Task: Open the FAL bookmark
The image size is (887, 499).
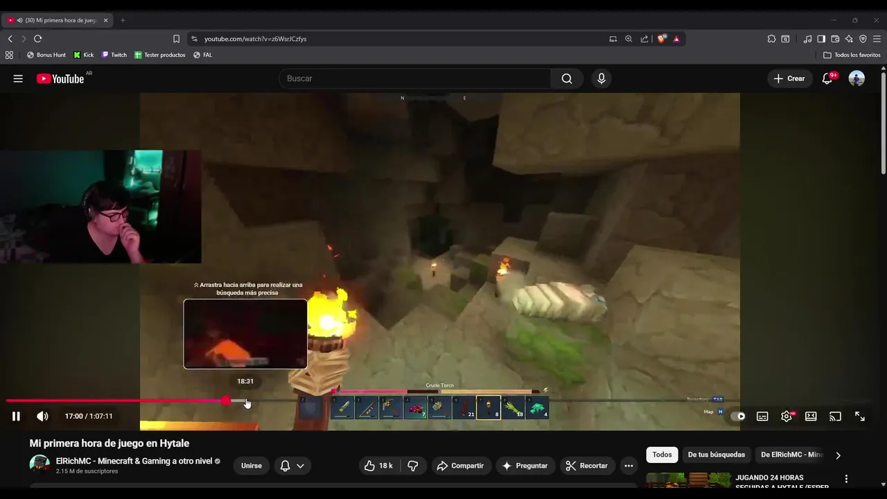Action: [203, 55]
